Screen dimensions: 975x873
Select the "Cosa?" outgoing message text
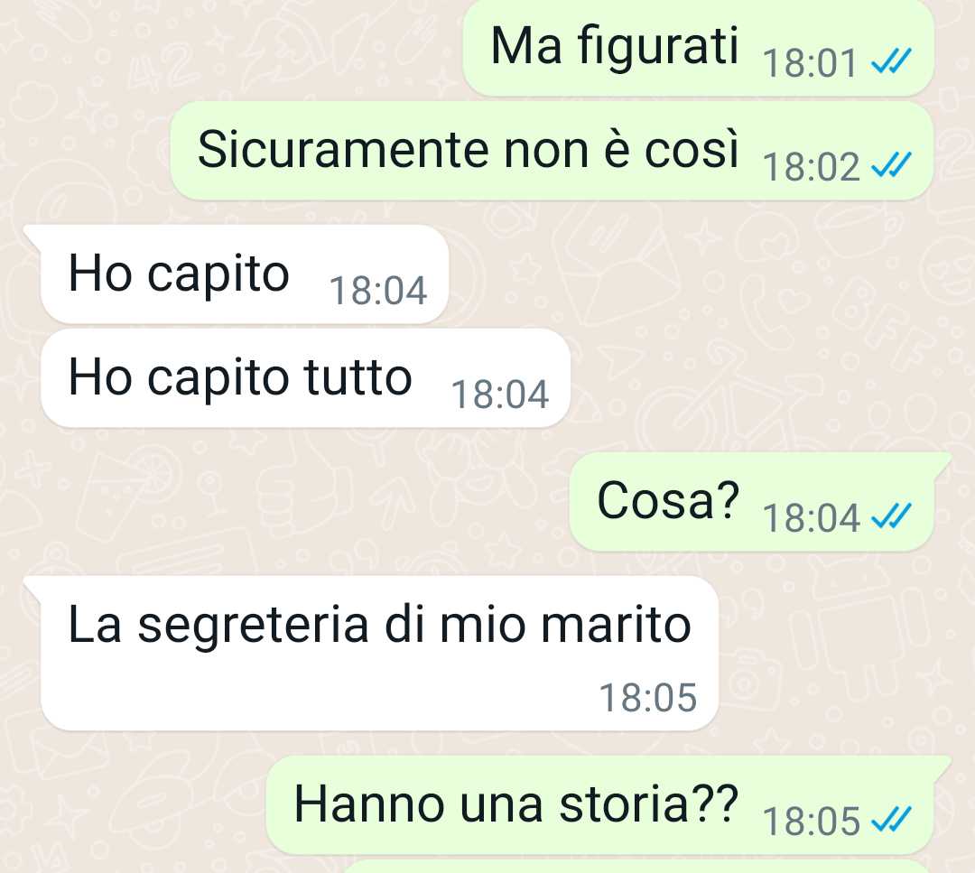[x=668, y=500]
